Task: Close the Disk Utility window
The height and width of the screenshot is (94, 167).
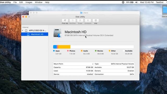Action: [x=23, y=17]
